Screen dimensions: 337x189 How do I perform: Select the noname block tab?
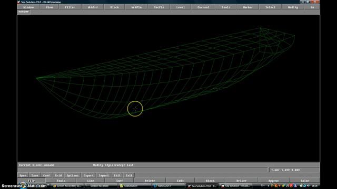coord(24,12)
